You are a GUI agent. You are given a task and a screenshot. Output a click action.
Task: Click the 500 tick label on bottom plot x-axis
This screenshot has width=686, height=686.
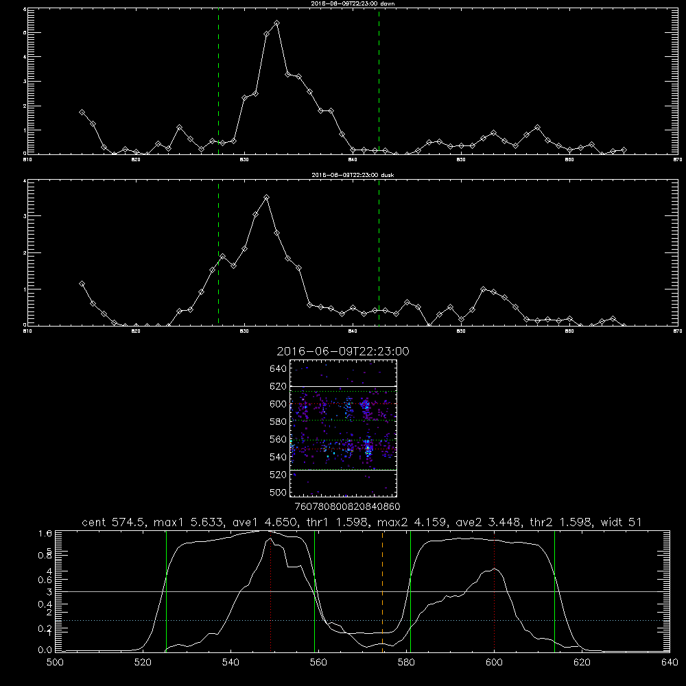click(55, 663)
